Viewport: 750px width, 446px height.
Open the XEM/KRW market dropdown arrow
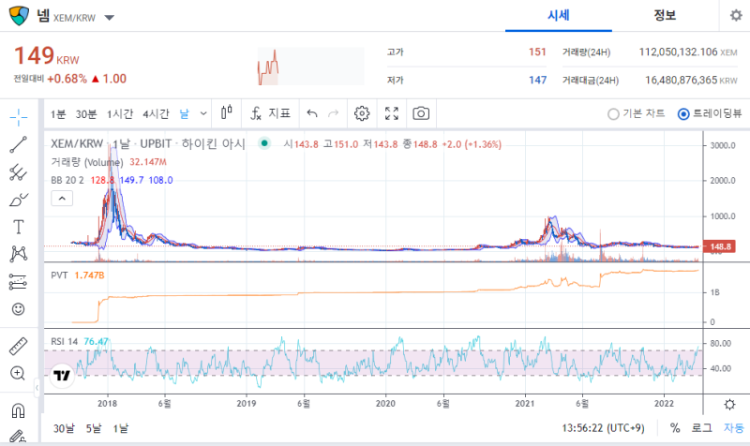[109, 18]
